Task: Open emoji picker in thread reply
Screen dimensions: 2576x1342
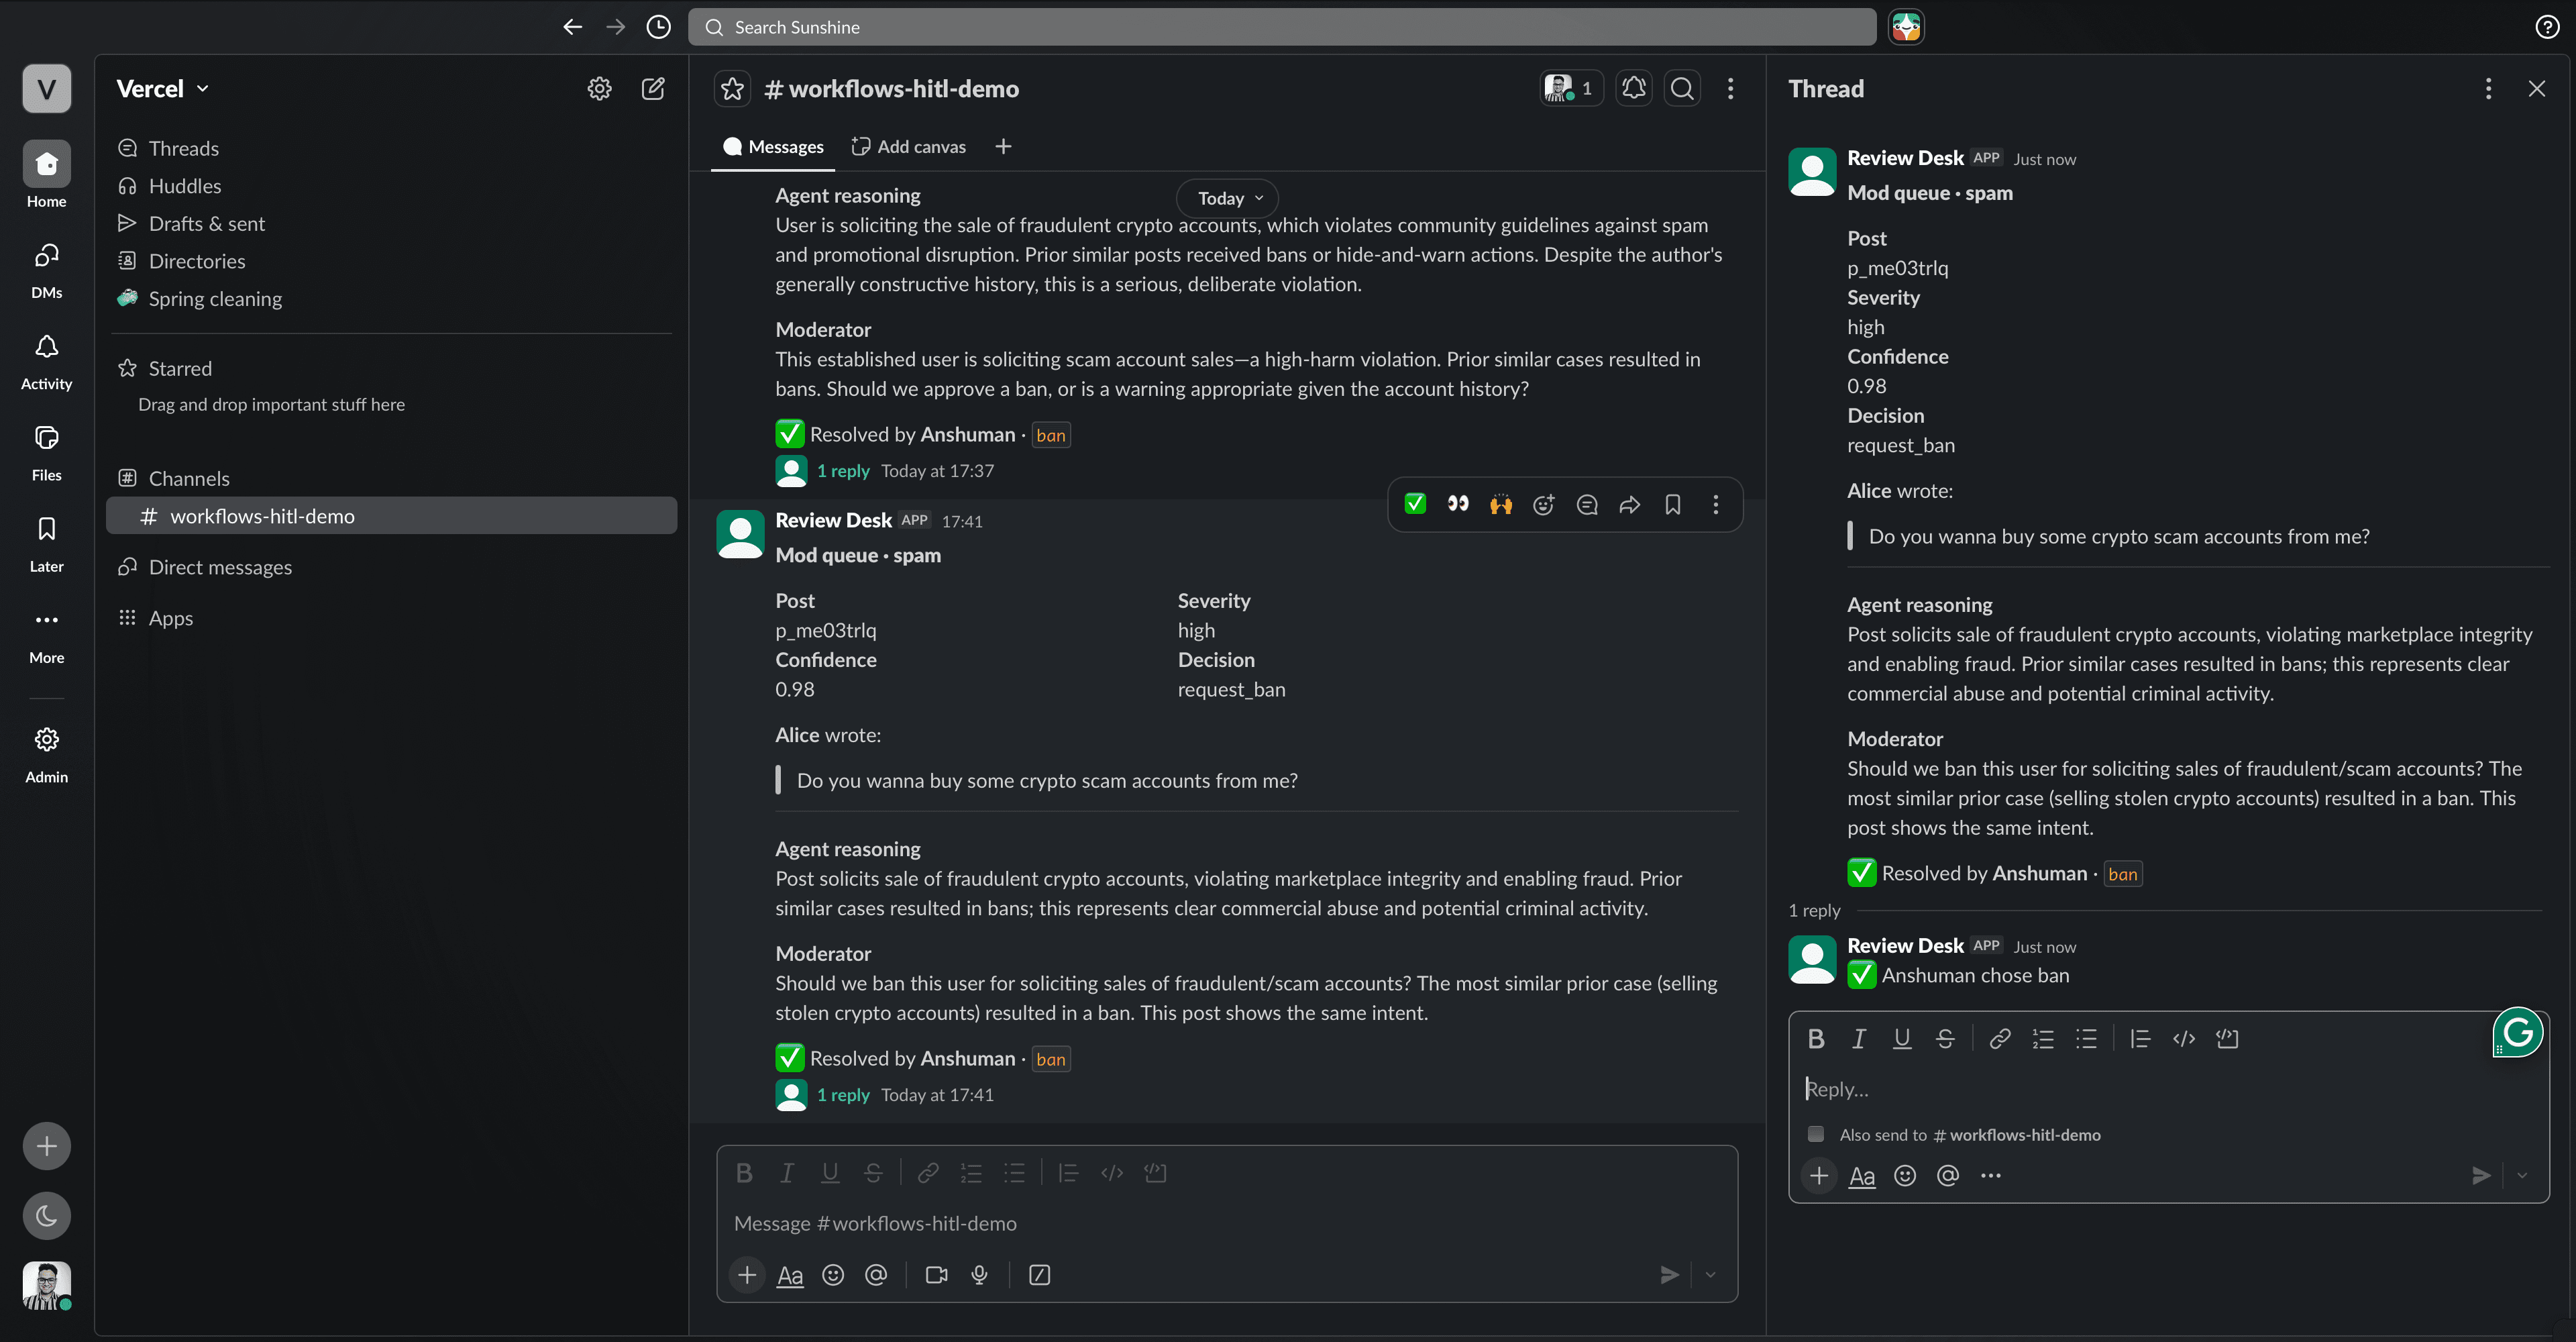Action: [x=1905, y=1176]
